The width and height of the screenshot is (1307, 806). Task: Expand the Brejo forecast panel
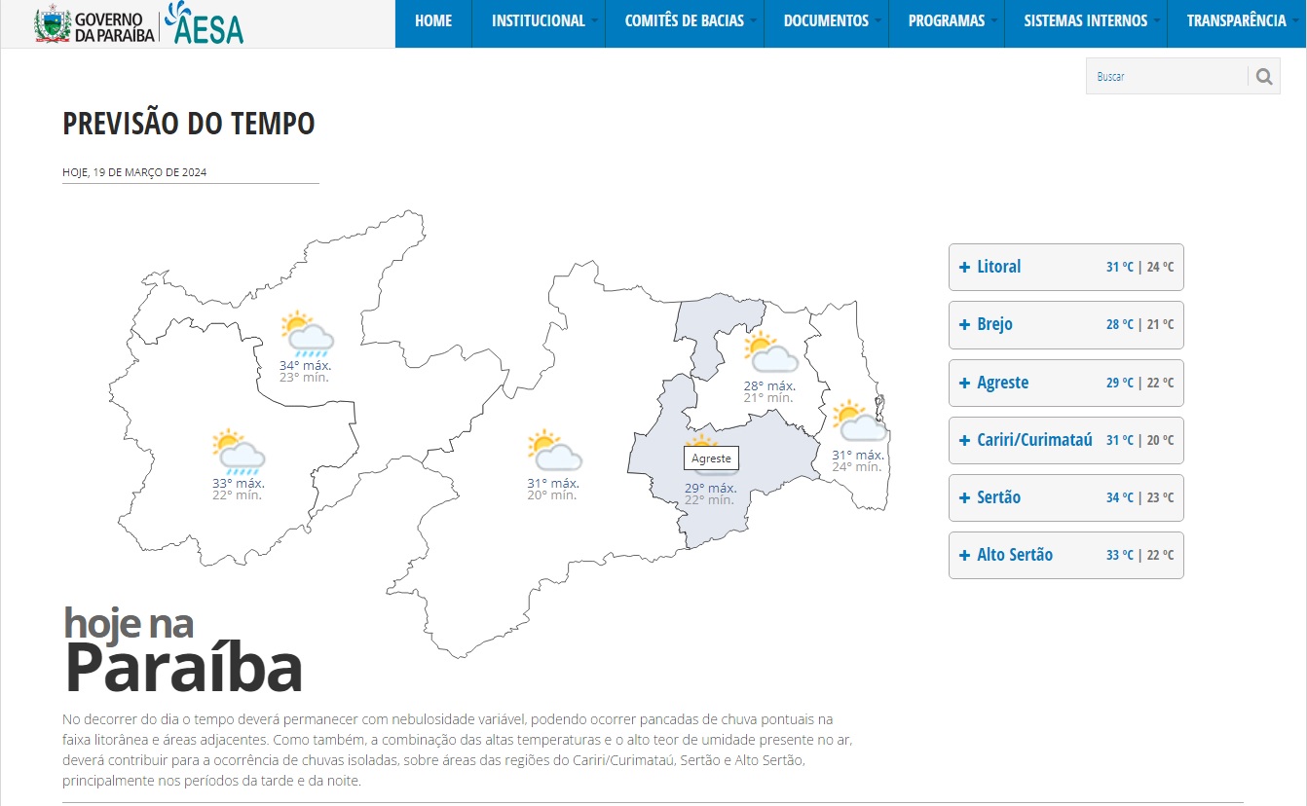tap(1065, 324)
